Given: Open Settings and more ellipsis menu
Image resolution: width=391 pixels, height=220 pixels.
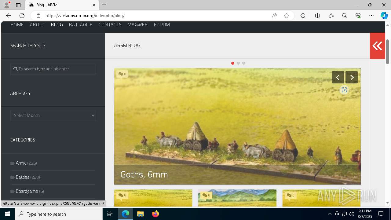Looking at the screenshot, I should tap(371, 16).
